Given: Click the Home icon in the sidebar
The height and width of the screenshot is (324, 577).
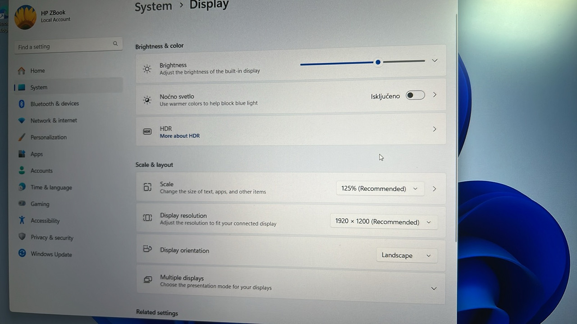Looking at the screenshot, I should 21,71.
